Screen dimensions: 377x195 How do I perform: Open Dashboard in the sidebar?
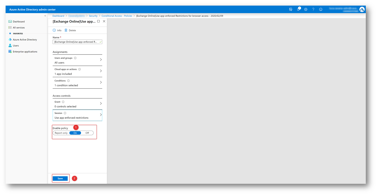(19, 22)
